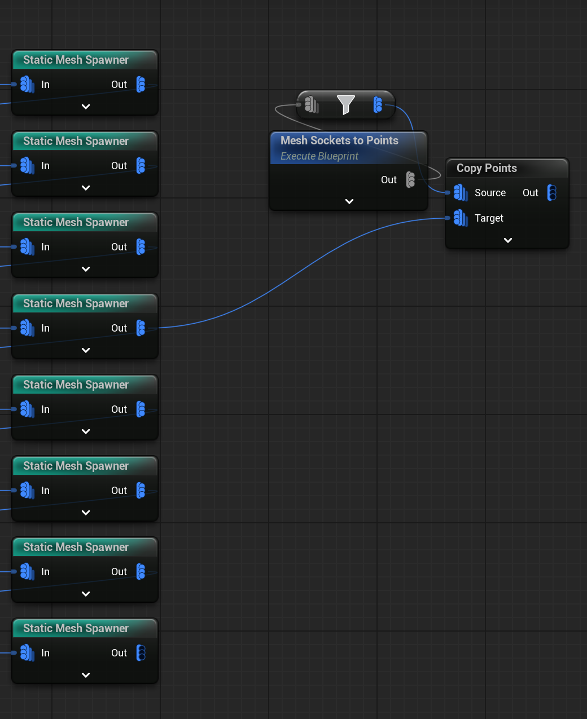
Task: Expand chevron of Spawner wired to Copy Points
Action: 86,350
